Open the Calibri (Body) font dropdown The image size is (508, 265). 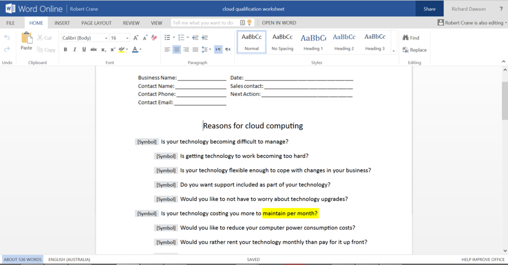click(x=106, y=38)
